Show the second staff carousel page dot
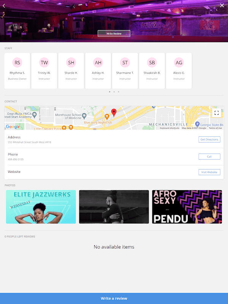228x304 pixels. coord(114,92)
